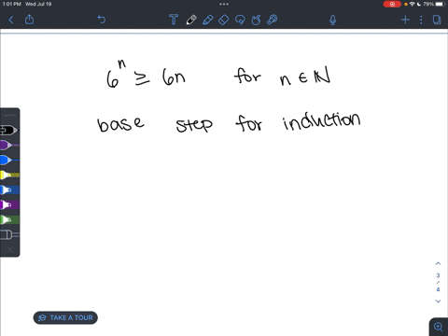Start audio recording with microphone icon
This screenshot has width=448, height=336.
333,20
